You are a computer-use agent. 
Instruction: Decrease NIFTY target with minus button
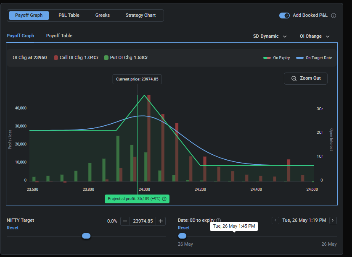click(125, 221)
